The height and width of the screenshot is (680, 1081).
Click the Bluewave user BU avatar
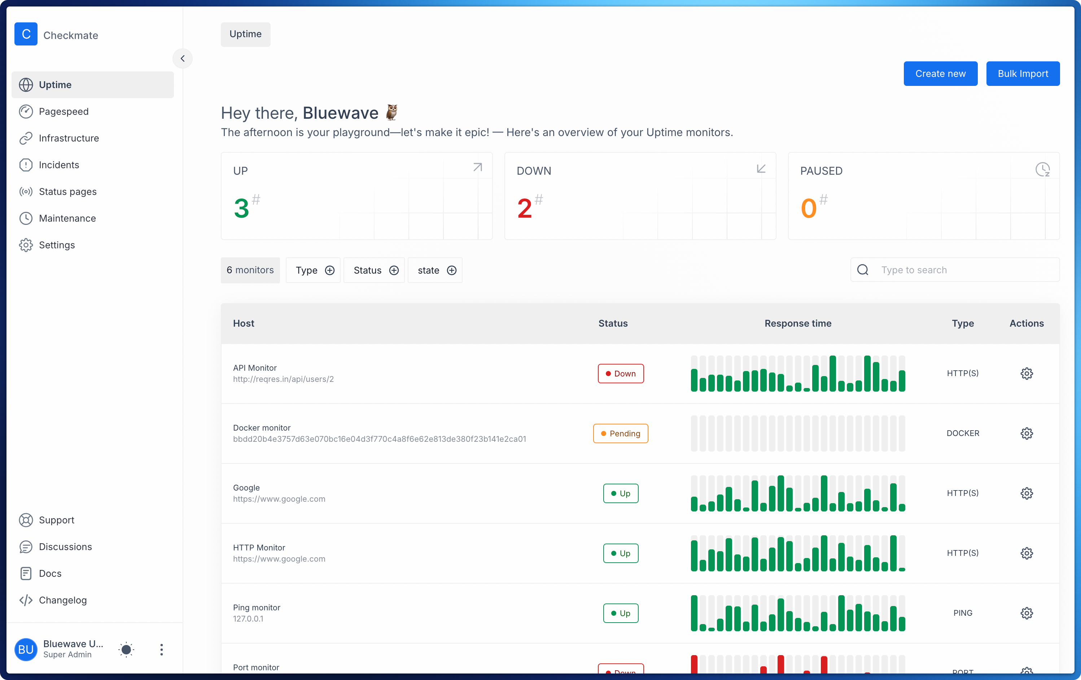(x=26, y=649)
